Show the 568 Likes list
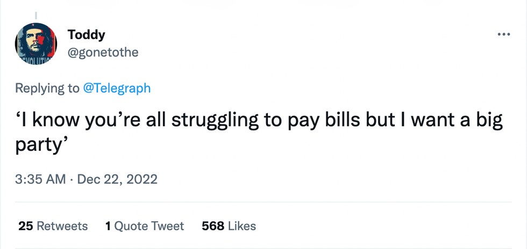The height and width of the screenshot is (249, 527). [x=229, y=226]
